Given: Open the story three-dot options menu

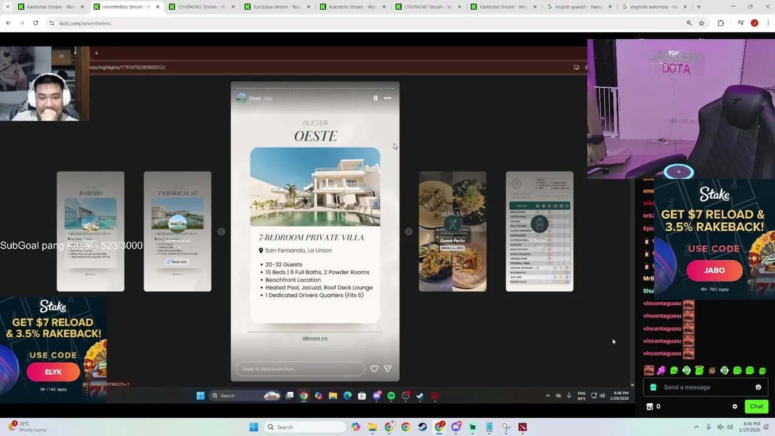Looking at the screenshot, I should 387,98.
